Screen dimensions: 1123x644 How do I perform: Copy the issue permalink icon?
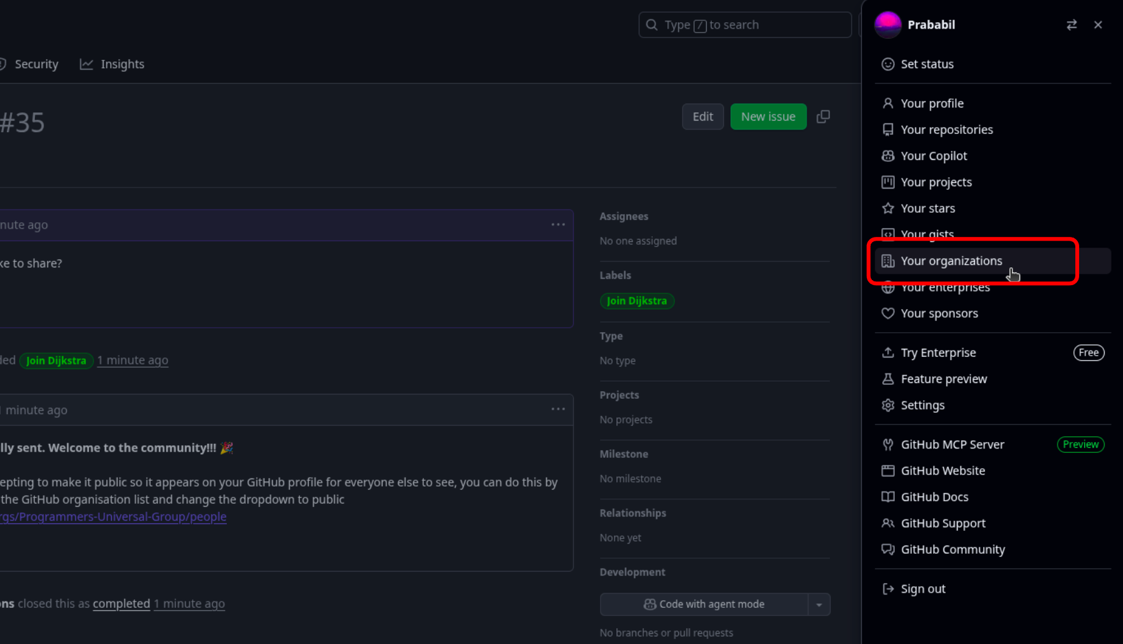pos(823,116)
